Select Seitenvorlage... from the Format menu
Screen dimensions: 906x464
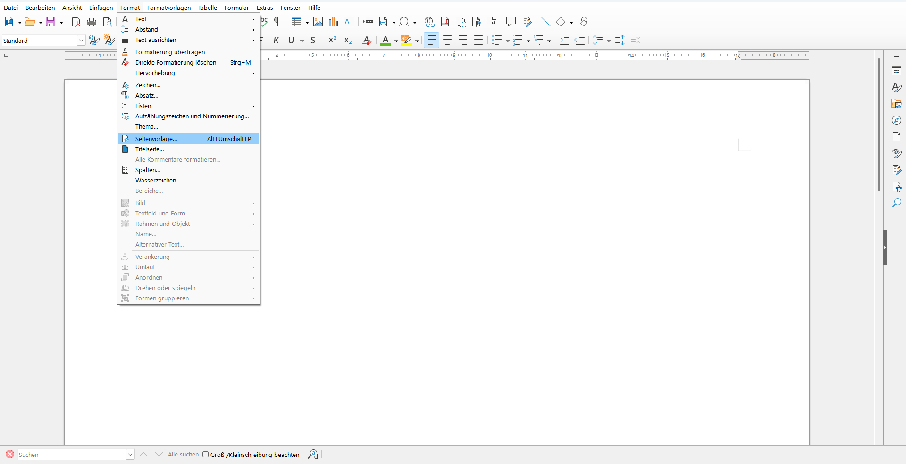156,139
